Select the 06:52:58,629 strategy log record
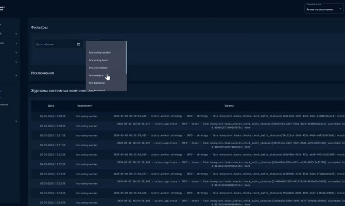345x206 pixels. pyautogui.click(x=188, y=154)
